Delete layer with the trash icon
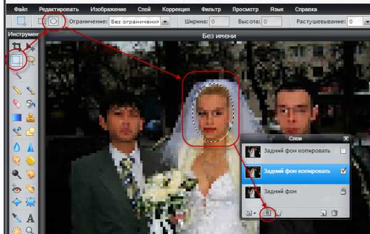Viewport: 370px width, 234px height. (x=334, y=213)
